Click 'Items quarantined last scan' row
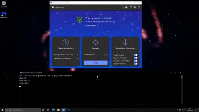This screenshot has width=199, height=112. tap(66, 55)
